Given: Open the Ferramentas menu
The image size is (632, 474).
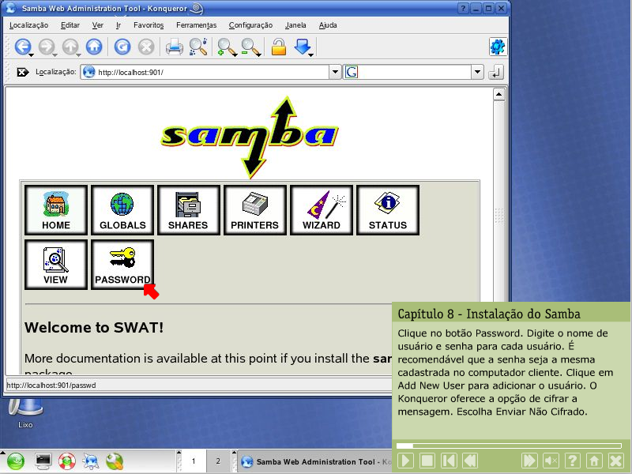Looking at the screenshot, I should [196, 24].
